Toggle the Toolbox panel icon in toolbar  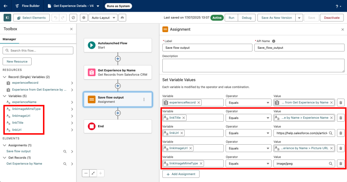(7, 18)
